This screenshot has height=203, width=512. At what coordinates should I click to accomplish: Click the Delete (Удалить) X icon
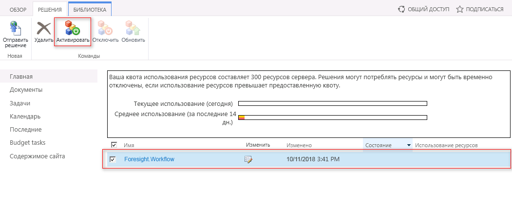click(44, 28)
